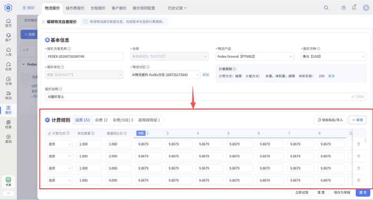Delete the row with weight 4.000
The width and height of the screenshot is (373, 200).
359,180
